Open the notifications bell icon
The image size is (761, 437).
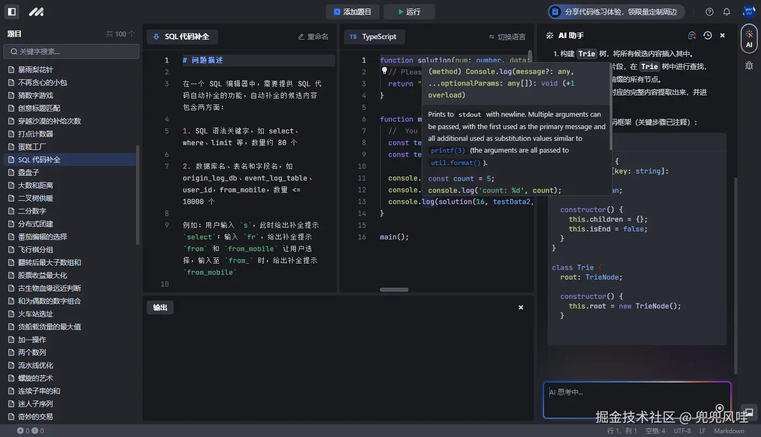[726, 11]
